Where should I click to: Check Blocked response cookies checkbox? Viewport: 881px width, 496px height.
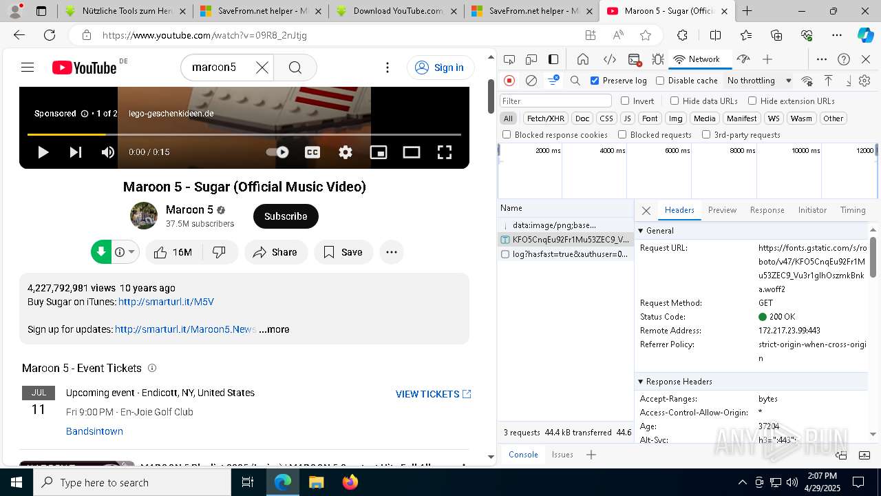[507, 135]
